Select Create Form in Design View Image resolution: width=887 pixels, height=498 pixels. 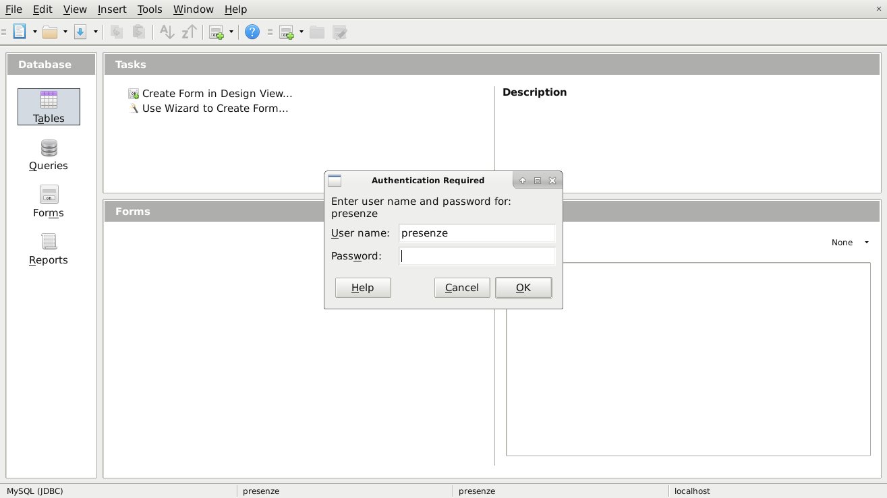click(x=217, y=93)
